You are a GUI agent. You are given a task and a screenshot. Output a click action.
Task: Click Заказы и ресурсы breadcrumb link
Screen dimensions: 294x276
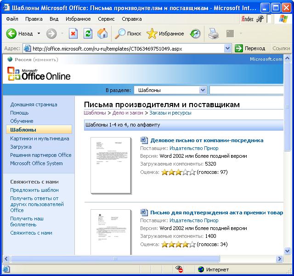coord(170,113)
